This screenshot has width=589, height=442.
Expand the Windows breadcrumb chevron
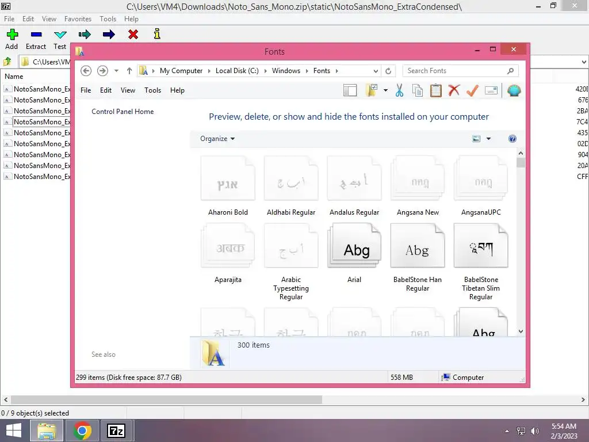point(307,71)
